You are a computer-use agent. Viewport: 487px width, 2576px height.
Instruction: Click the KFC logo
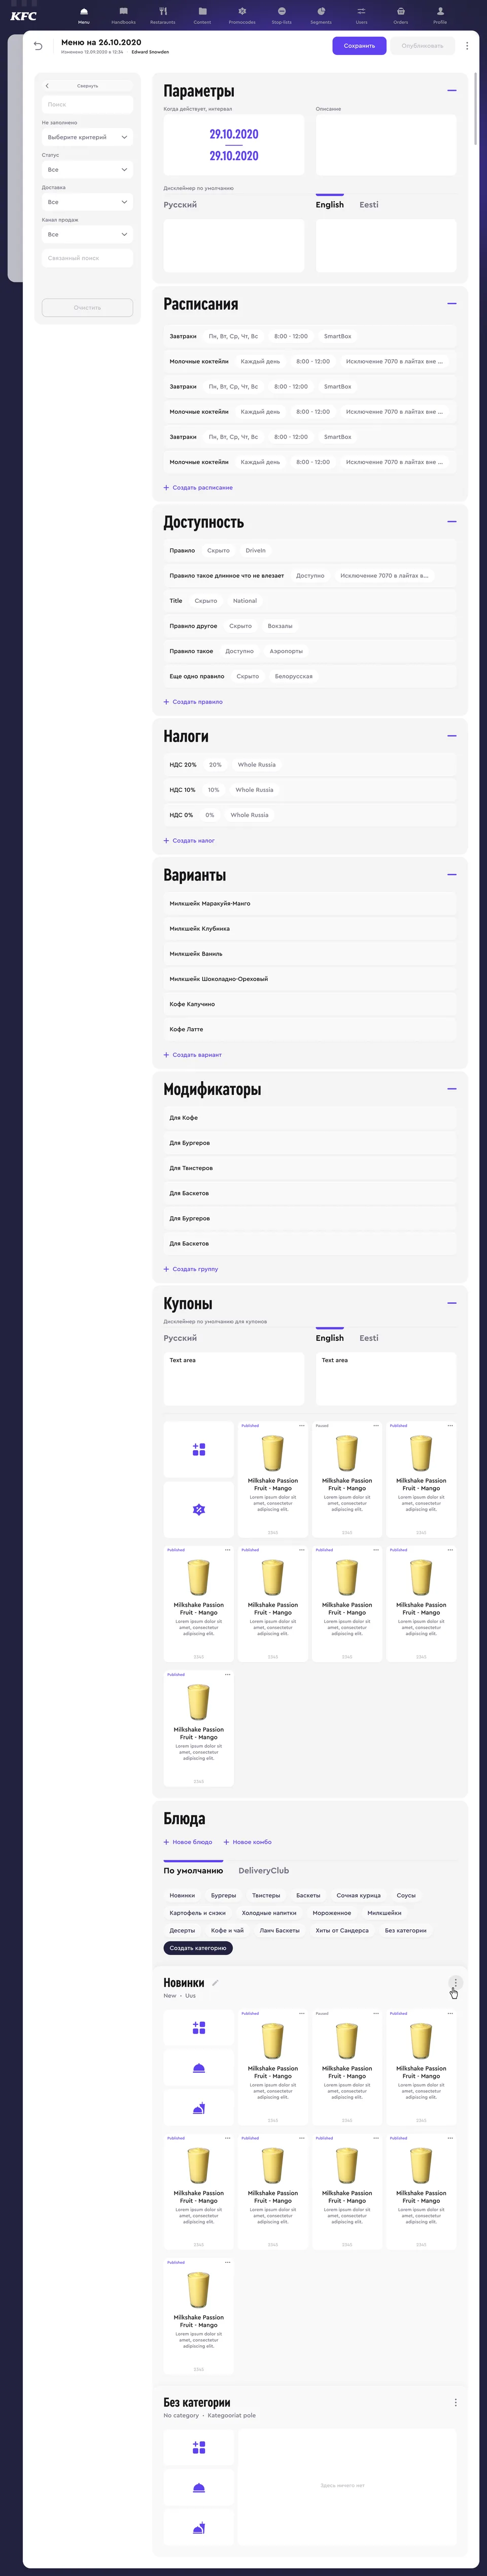pos(23,16)
